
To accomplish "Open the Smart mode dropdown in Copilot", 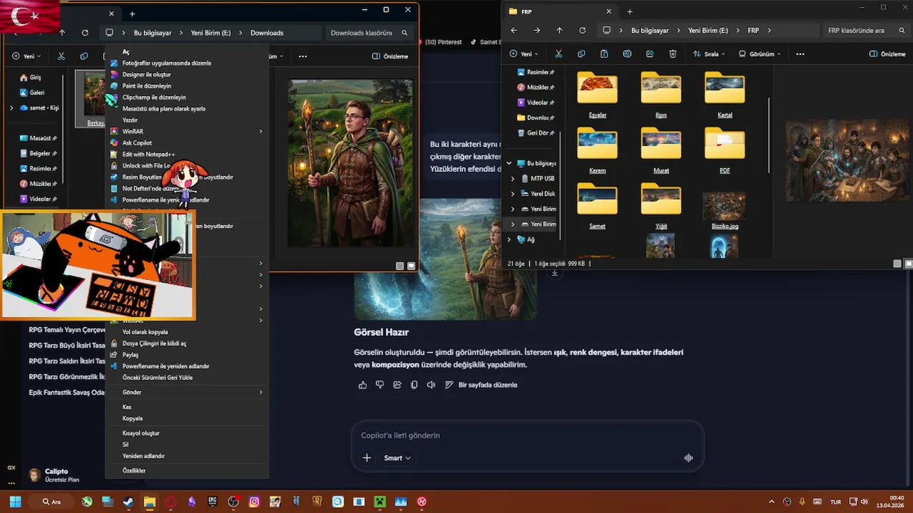I will pyautogui.click(x=397, y=458).
